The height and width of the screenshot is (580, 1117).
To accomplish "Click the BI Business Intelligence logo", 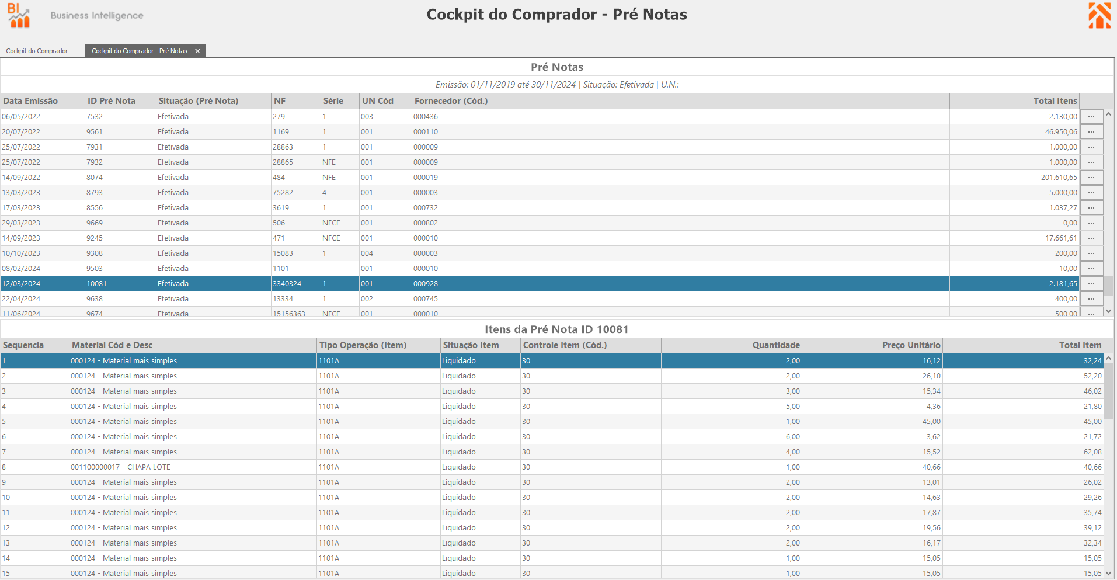I will click(x=75, y=16).
